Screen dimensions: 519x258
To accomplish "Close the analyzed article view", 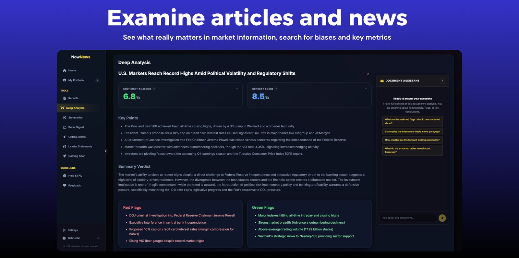I will (x=368, y=74).
